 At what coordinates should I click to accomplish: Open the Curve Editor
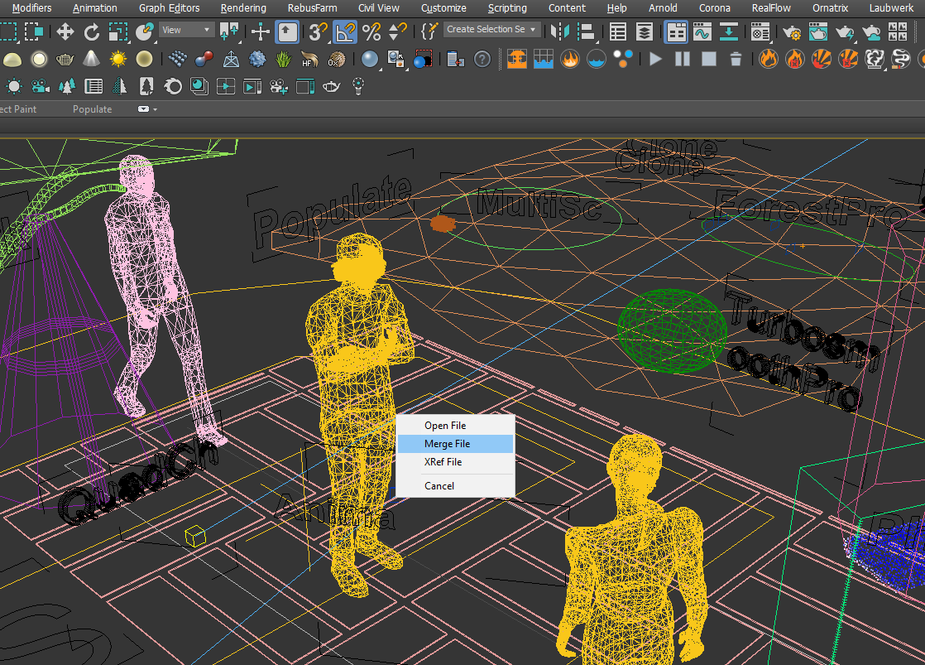click(702, 32)
